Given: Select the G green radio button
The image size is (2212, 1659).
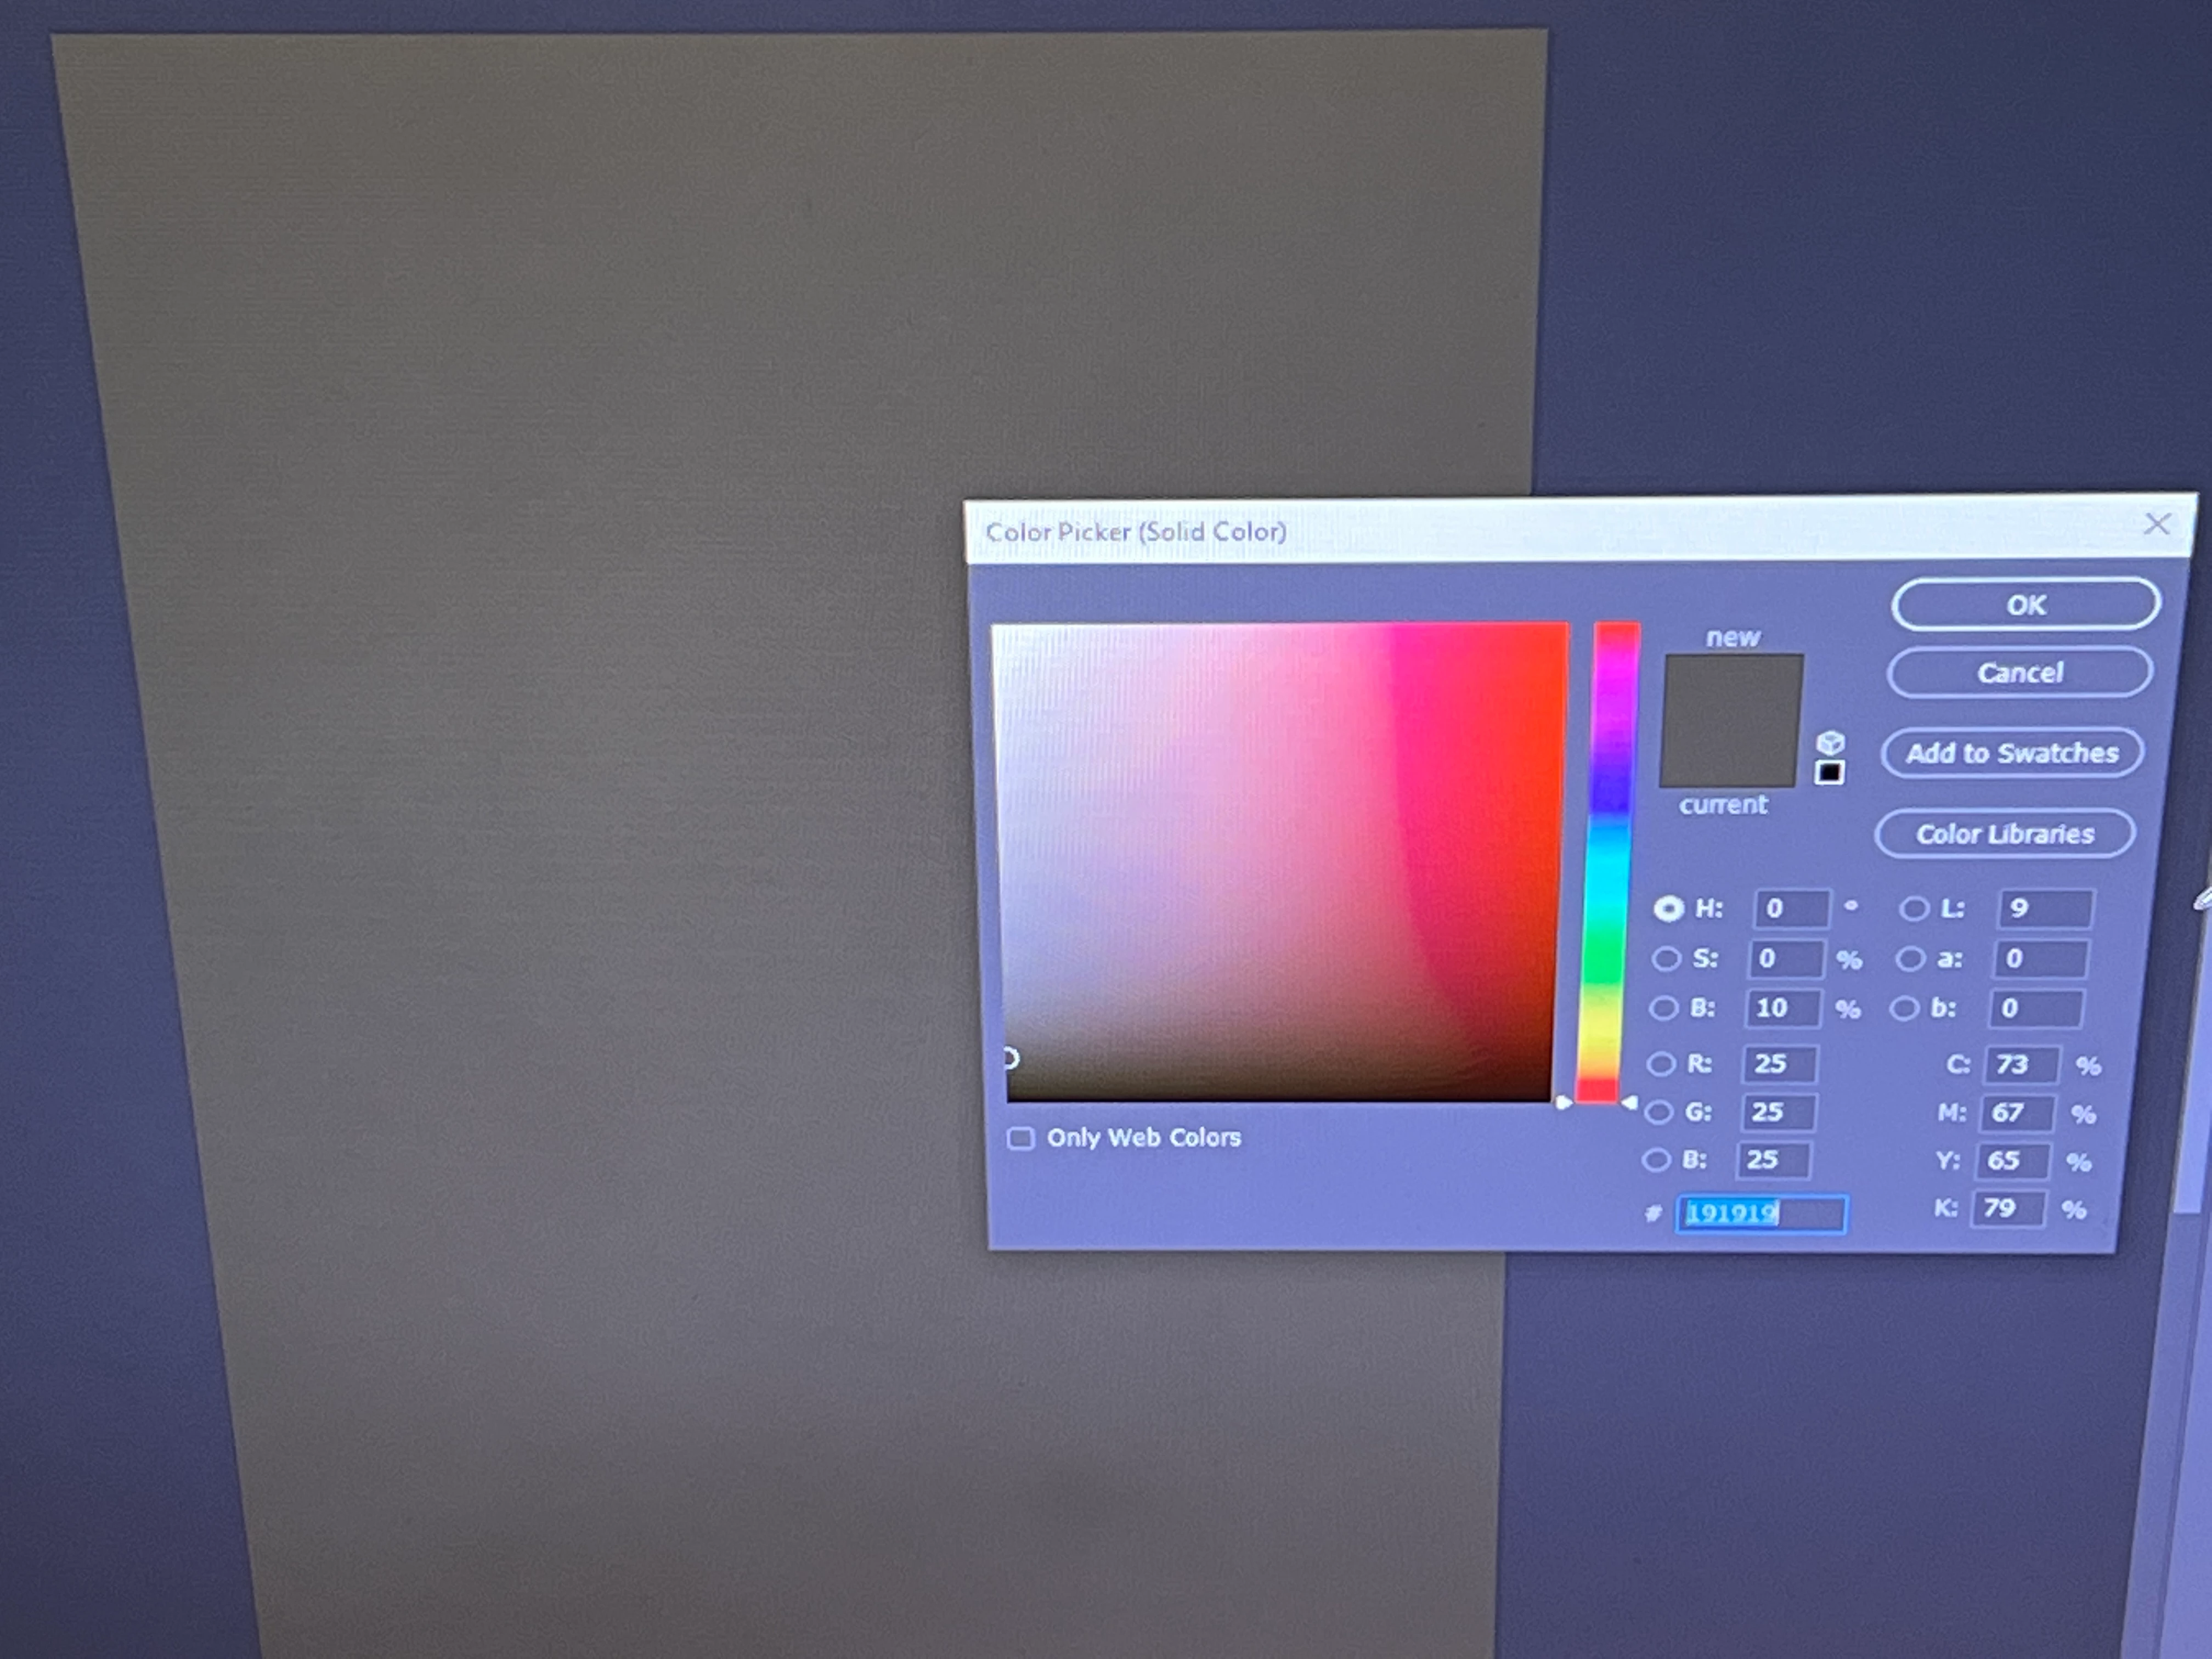Looking at the screenshot, I should point(1659,1111).
